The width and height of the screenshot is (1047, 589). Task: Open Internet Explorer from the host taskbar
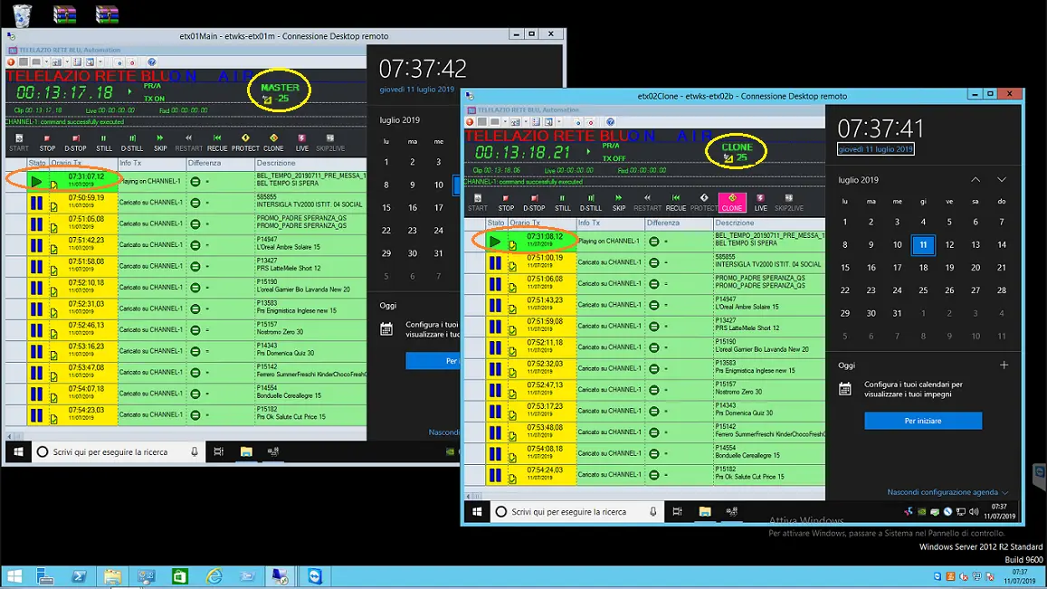(x=214, y=576)
